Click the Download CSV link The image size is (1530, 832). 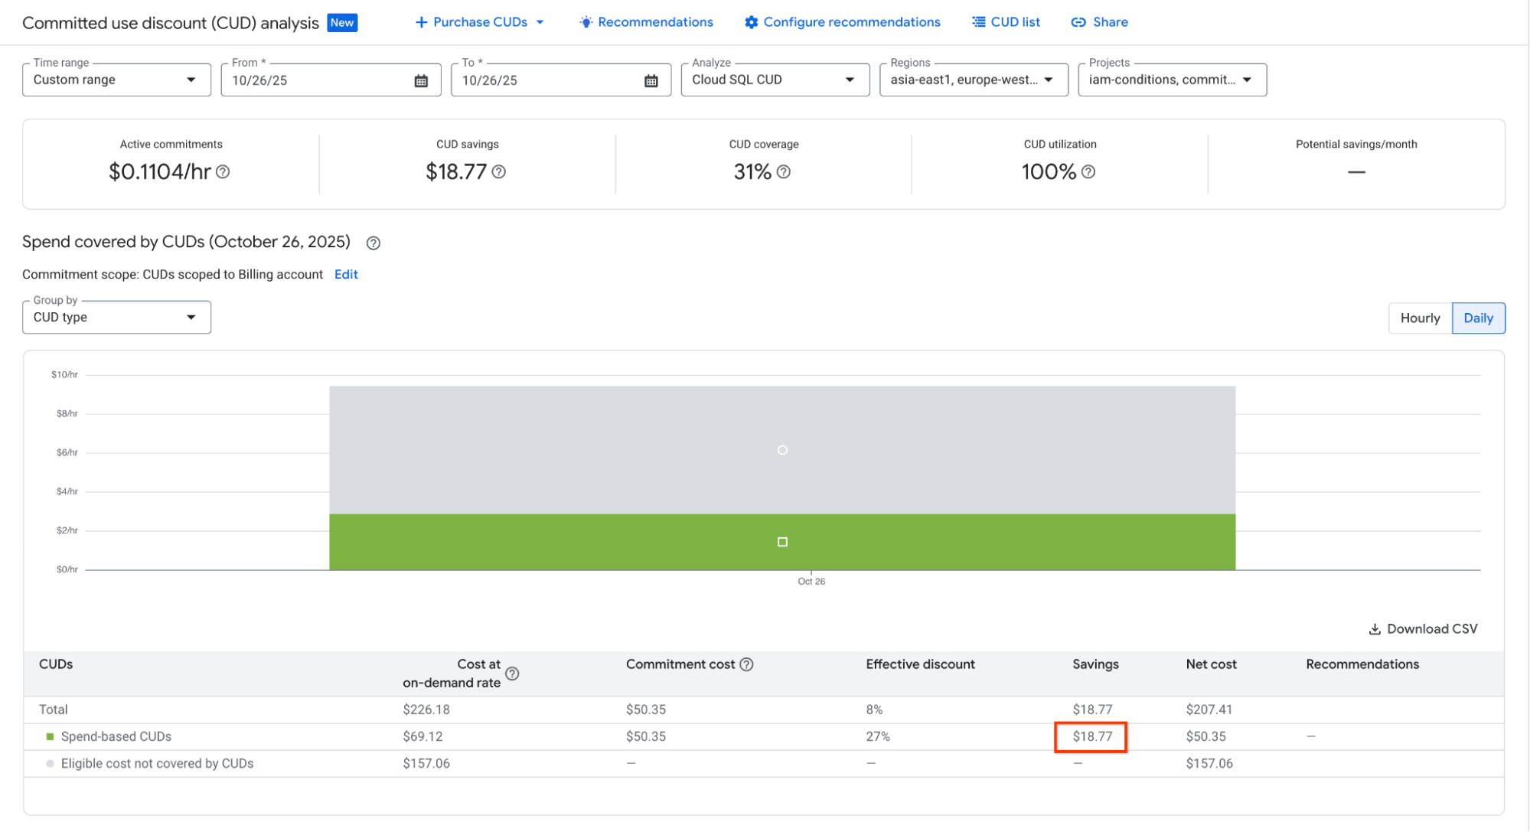1431,628
